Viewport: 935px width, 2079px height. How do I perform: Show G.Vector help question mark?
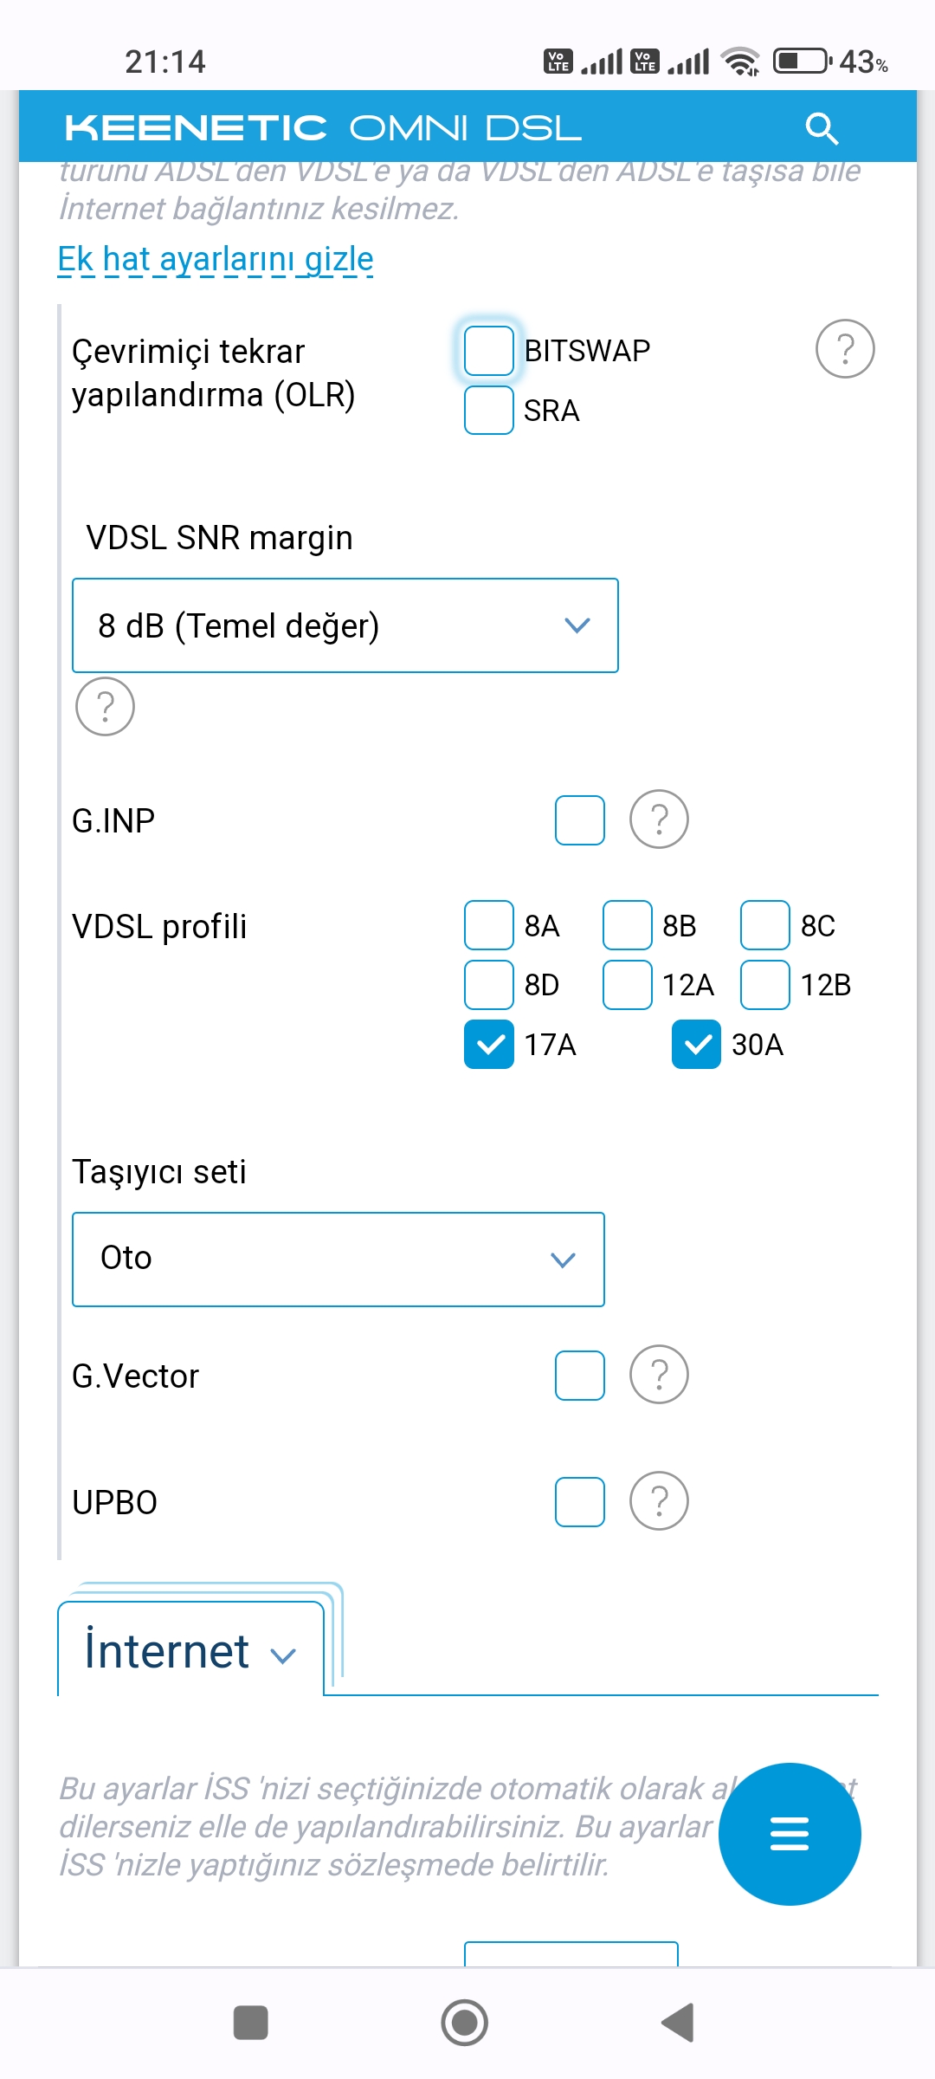point(659,1375)
